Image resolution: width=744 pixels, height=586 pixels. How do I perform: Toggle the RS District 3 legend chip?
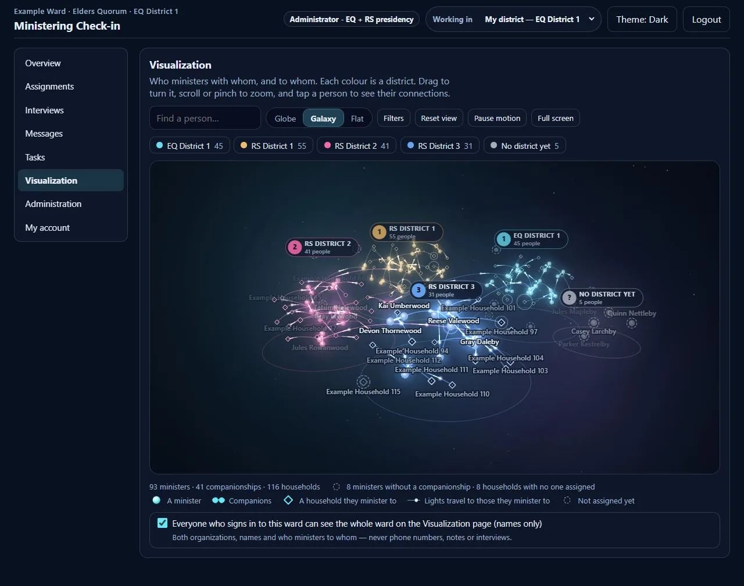(439, 146)
